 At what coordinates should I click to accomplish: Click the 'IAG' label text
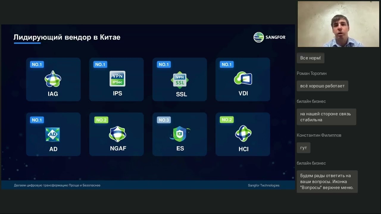(x=53, y=94)
